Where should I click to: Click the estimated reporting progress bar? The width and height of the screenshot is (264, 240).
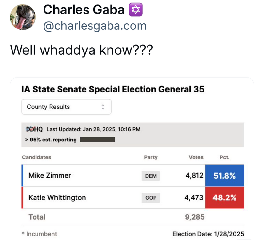point(97,140)
